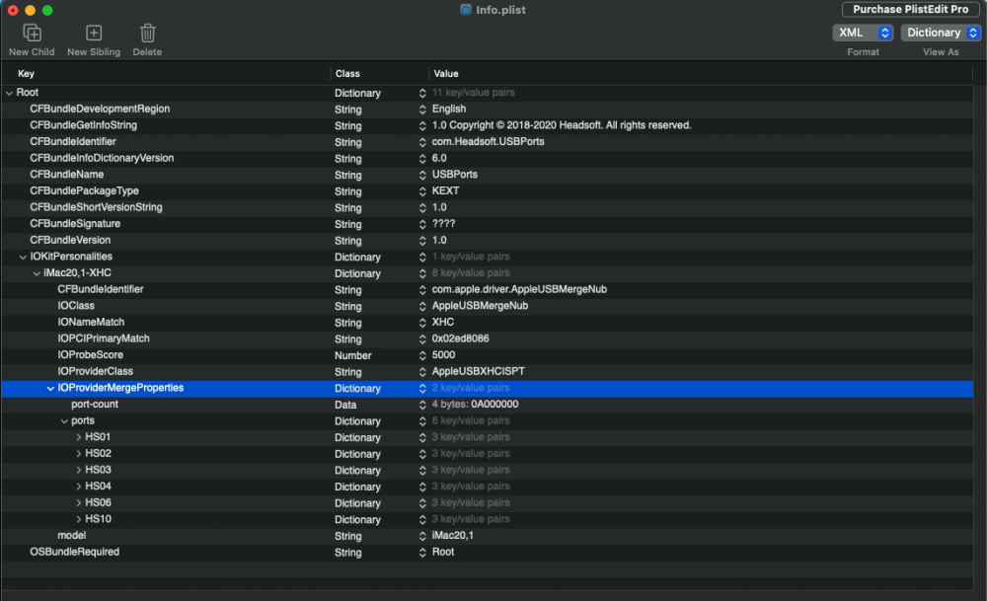Select the CFBundleGetInfoString key

click(x=83, y=125)
